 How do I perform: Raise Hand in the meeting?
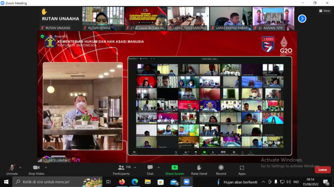point(199,170)
